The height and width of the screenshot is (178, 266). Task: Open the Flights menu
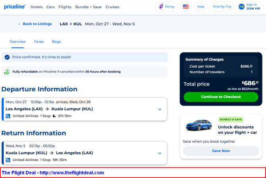(65, 7)
